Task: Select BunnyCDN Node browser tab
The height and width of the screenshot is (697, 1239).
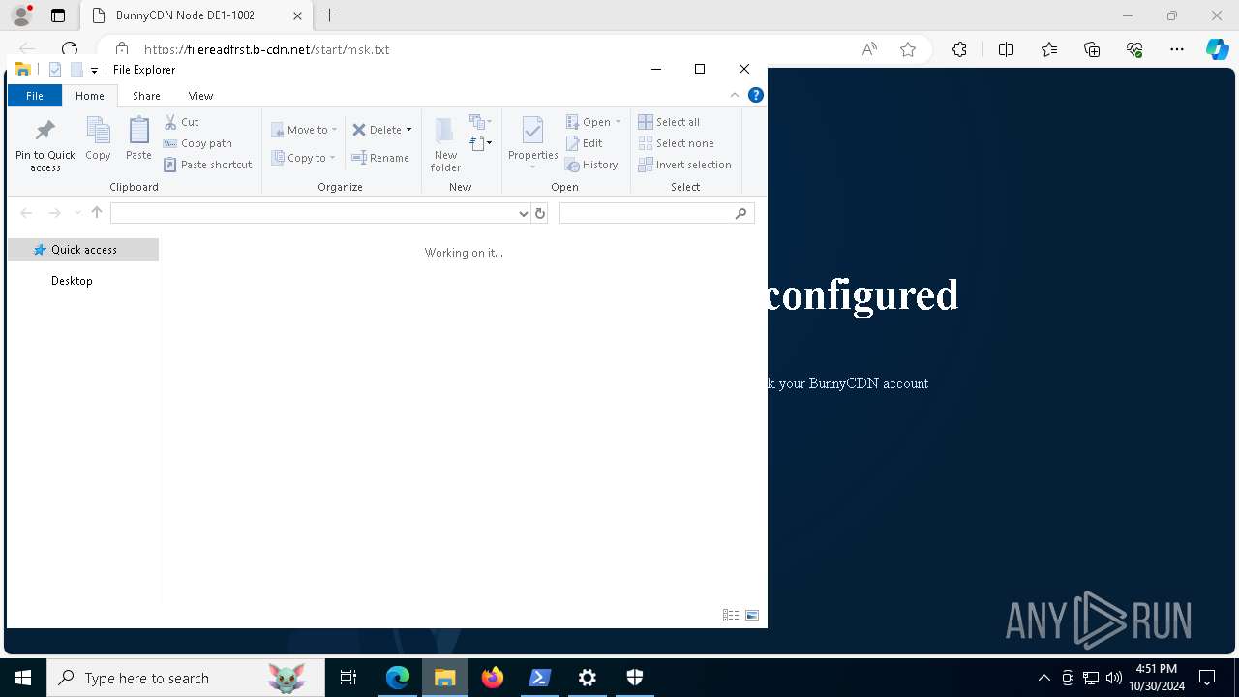Action: [x=196, y=15]
